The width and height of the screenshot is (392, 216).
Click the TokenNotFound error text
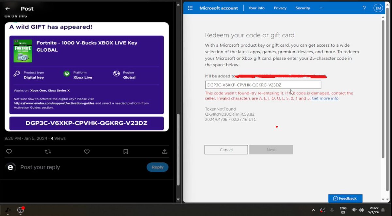click(220, 109)
